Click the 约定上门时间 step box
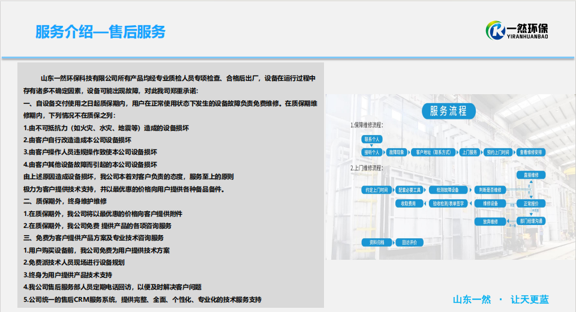The height and width of the screenshot is (312, 576). [376, 190]
